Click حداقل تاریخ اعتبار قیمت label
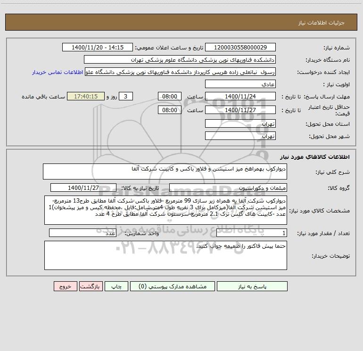This screenshot has height=351, width=363. pyautogui.click(x=329, y=110)
